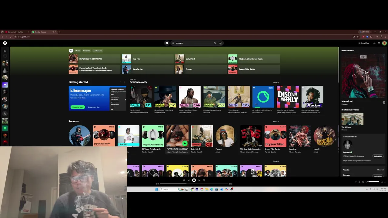388x218 pixels.
Task: Open Release Radar playlist card
Action: coord(312,100)
